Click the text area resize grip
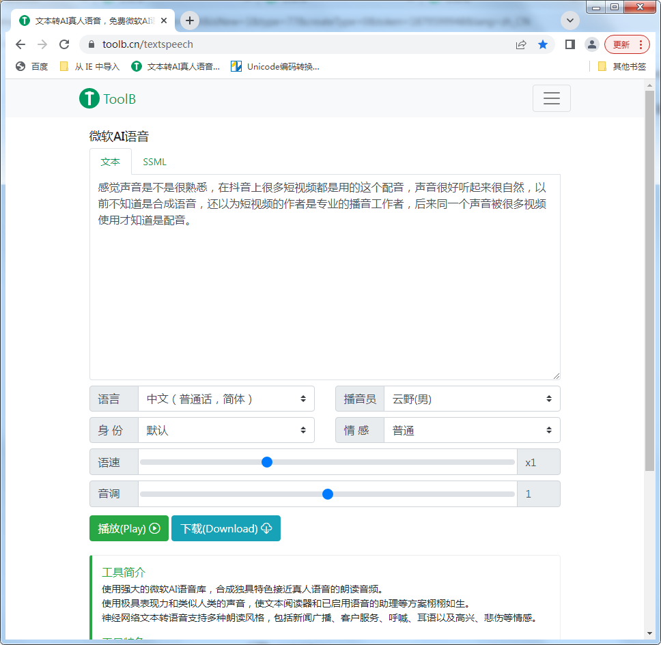Screen dimensions: 661x645 point(557,376)
